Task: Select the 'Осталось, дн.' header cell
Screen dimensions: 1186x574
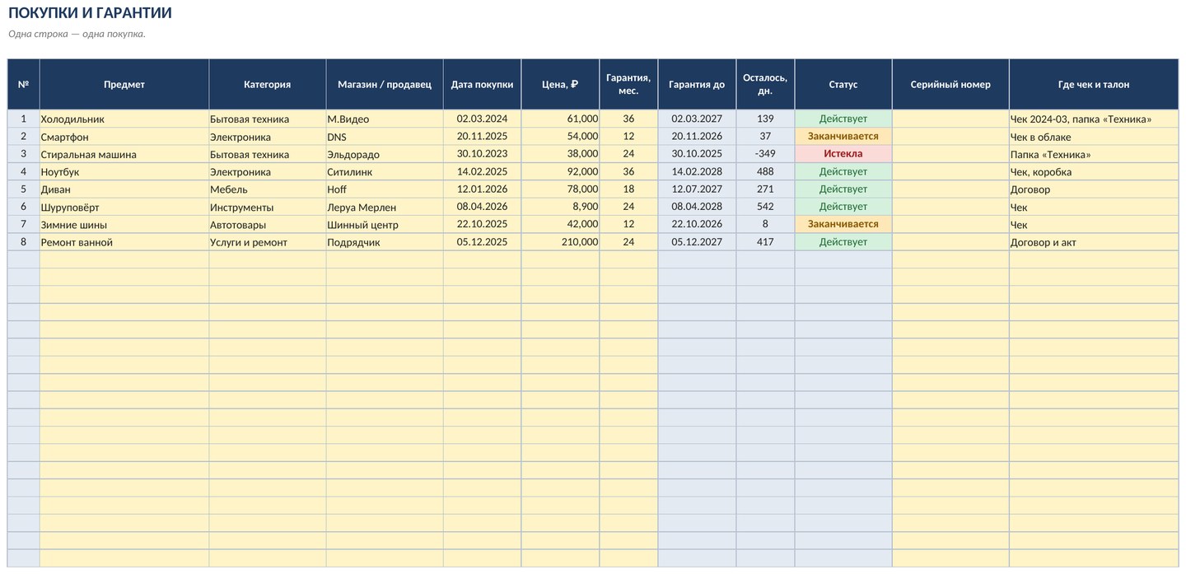Action: point(765,84)
